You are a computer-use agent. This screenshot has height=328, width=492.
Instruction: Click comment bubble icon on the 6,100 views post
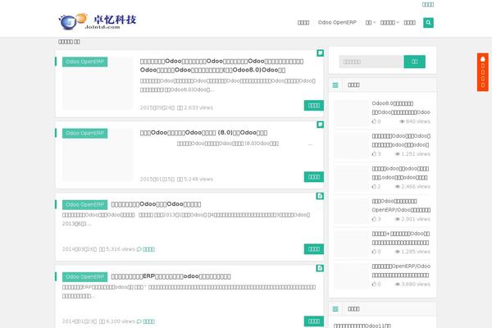click(139, 321)
